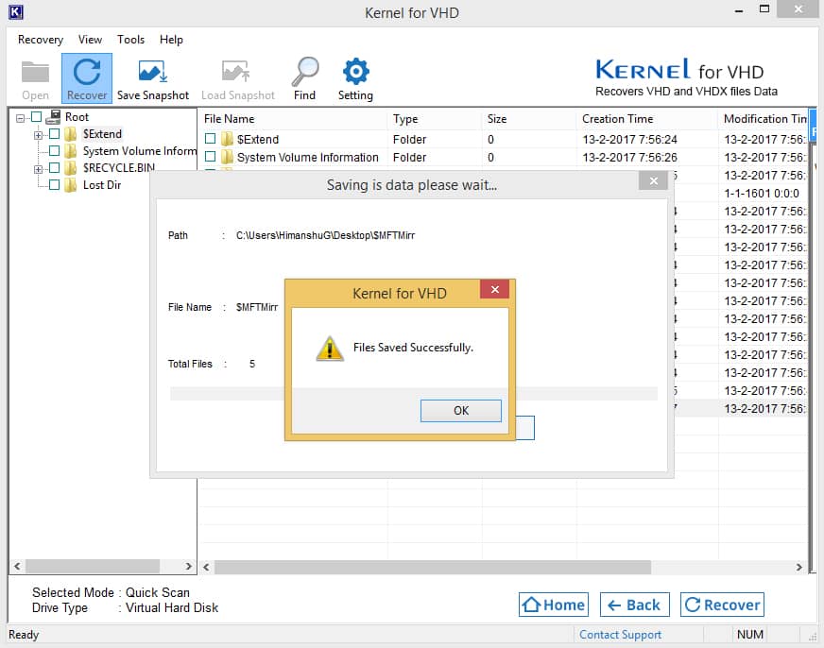
Task: Click OK in the Files Saved dialog
Action: click(x=461, y=411)
